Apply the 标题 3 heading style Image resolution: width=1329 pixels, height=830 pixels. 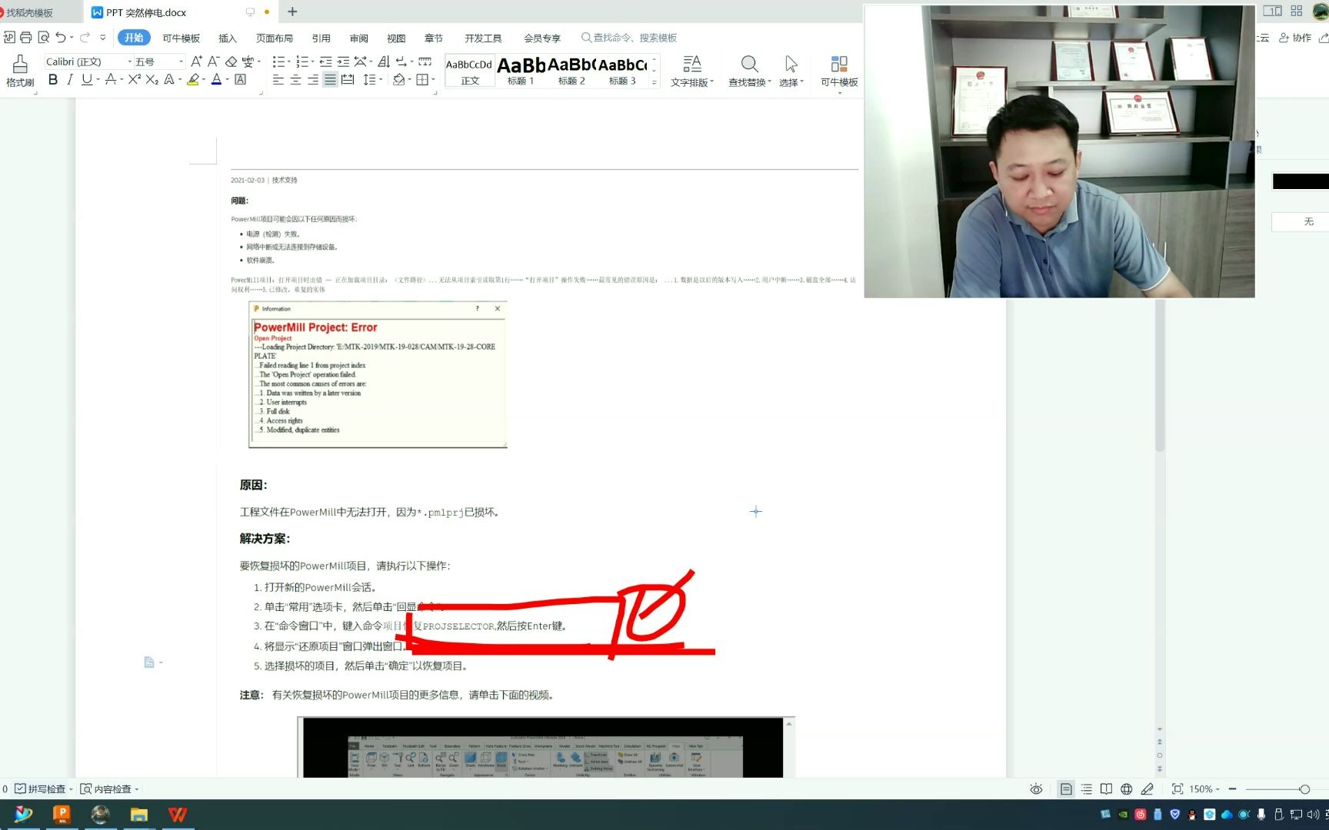pos(622,71)
